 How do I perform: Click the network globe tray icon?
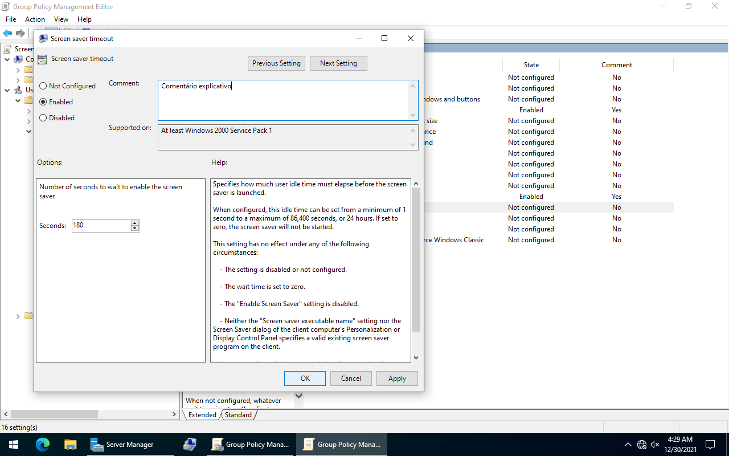tap(642, 445)
